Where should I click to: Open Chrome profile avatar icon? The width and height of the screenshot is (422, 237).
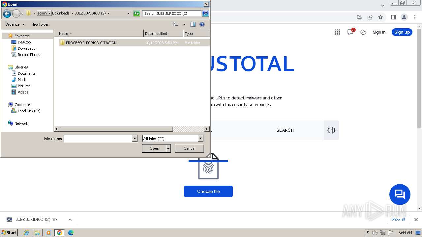pos(404,17)
